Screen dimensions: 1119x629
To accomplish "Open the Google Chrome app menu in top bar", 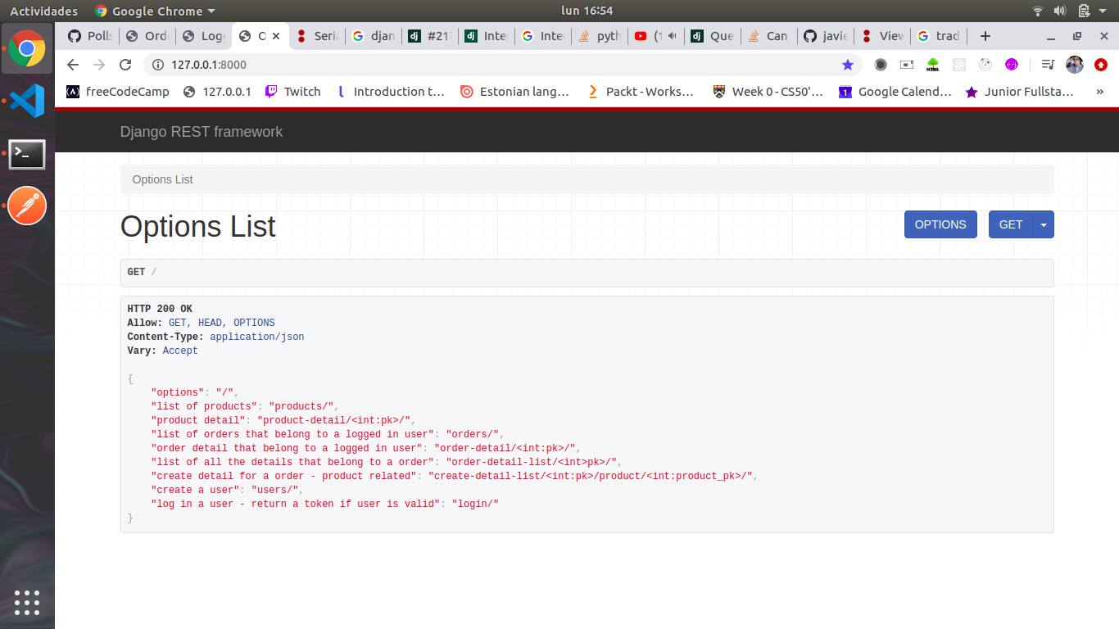I will [155, 11].
